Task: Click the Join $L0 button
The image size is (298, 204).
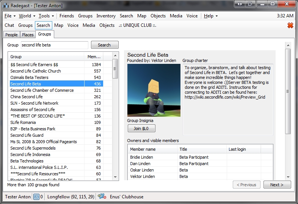Action: tap(141, 128)
